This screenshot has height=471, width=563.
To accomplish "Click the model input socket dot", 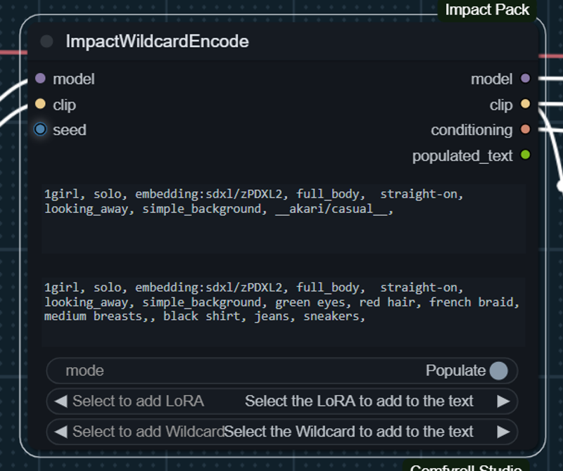I will pyautogui.click(x=40, y=78).
